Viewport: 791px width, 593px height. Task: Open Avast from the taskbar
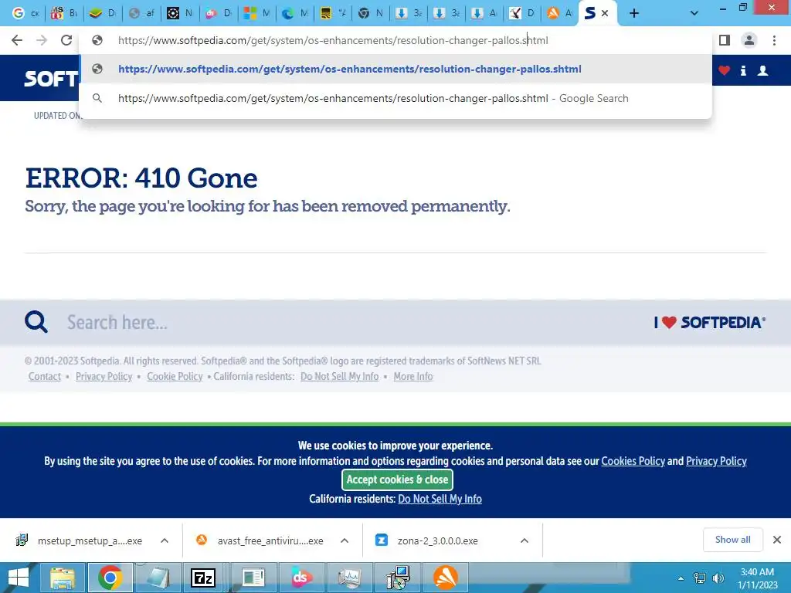click(x=446, y=578)
